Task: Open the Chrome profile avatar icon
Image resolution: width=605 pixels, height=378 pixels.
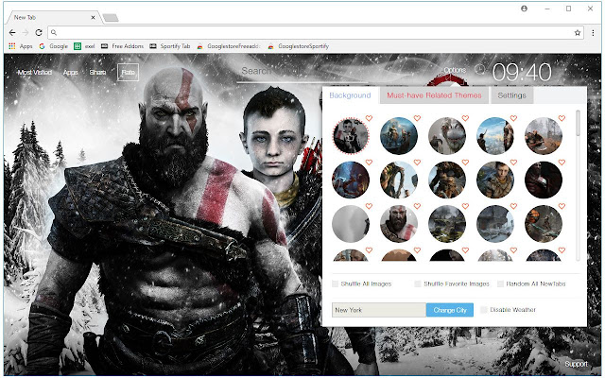Action: [x=524, y=9]
